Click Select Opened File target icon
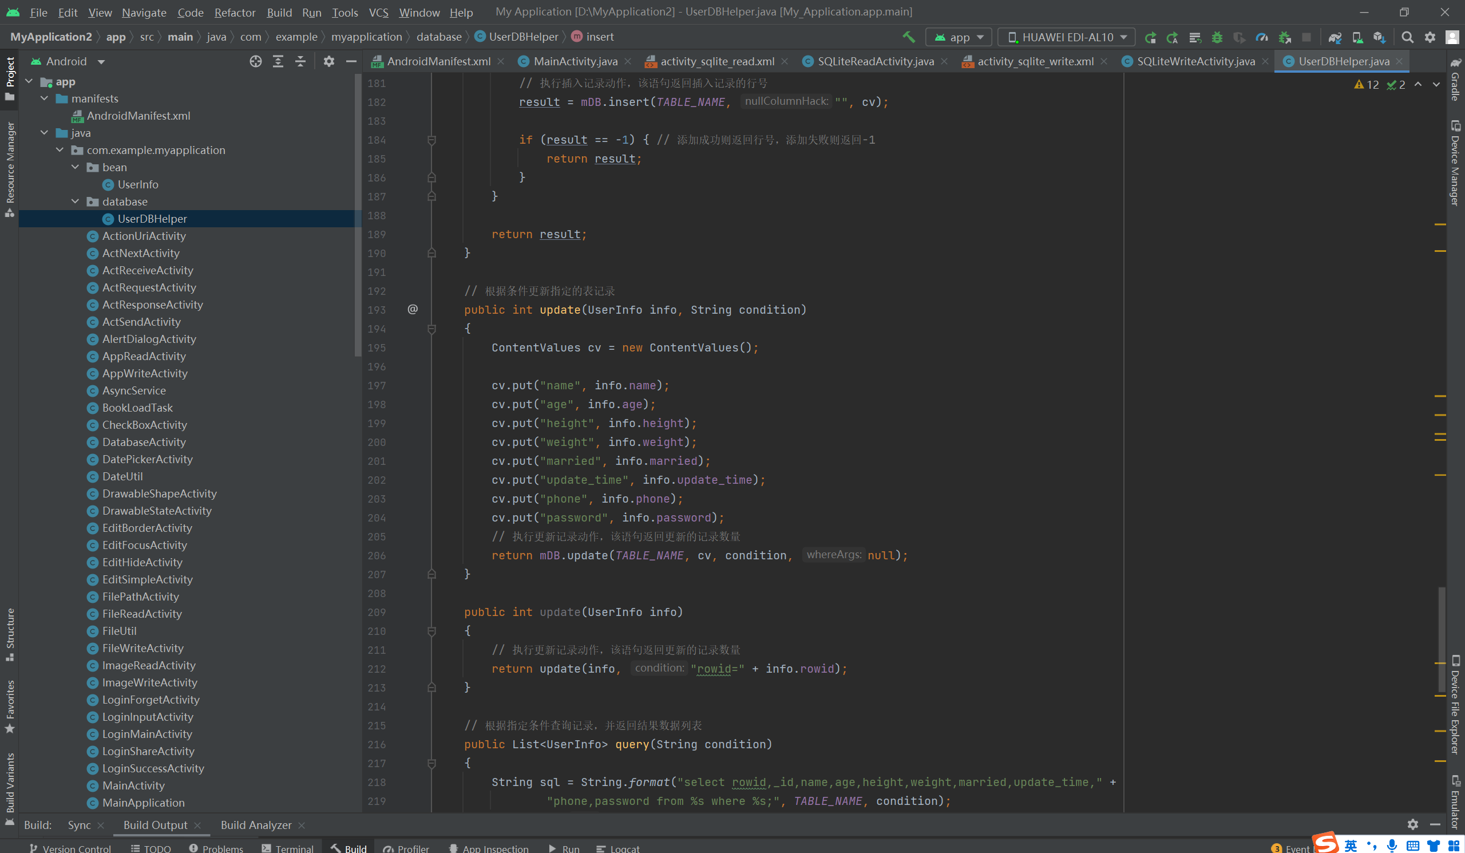The width and height of the screenshot is (1465, 853). pyautogui.click(x=256, y=62)
